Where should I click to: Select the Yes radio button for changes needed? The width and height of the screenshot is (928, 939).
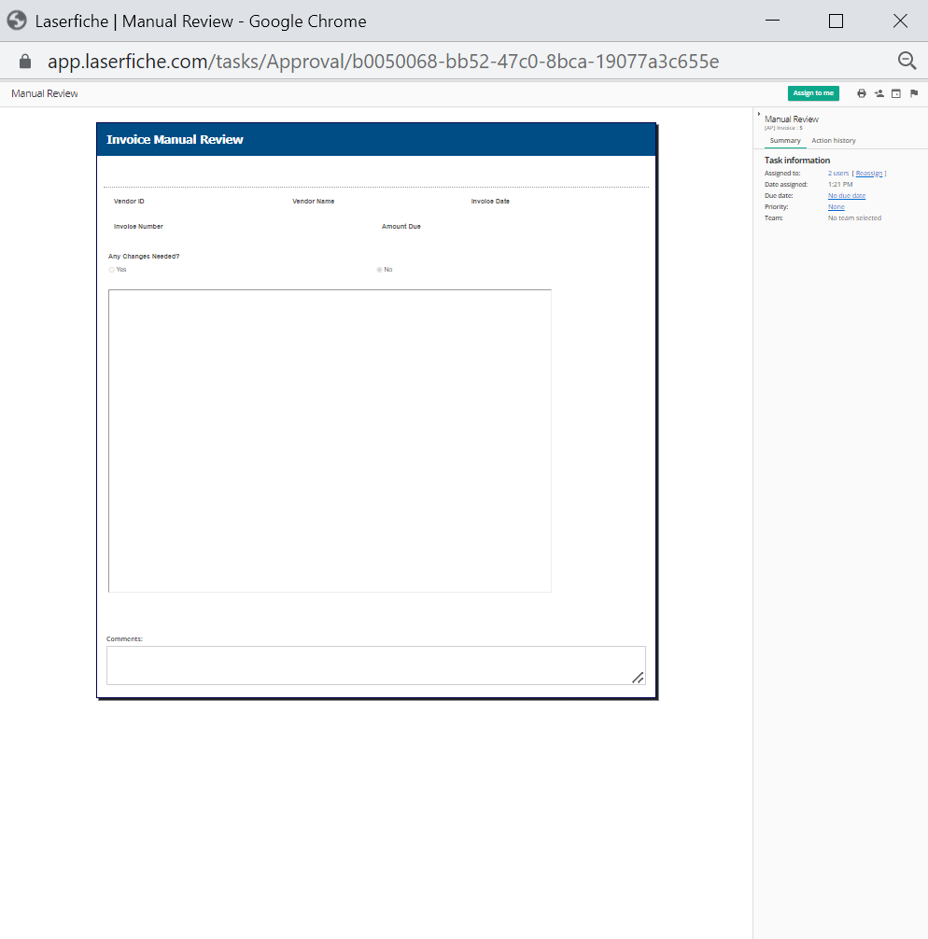coord(111,270)
